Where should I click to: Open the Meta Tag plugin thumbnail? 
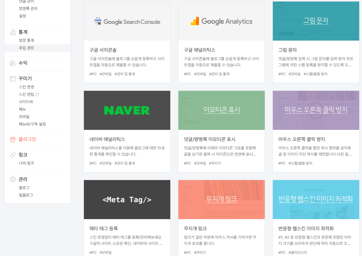(127, 200)
